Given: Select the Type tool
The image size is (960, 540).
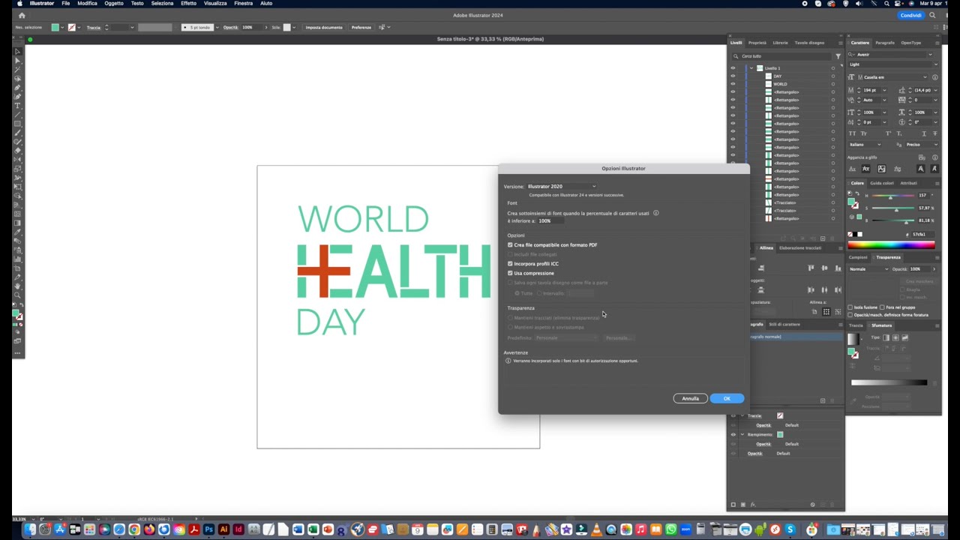Looking at the screenshot, I should point(18,106).
